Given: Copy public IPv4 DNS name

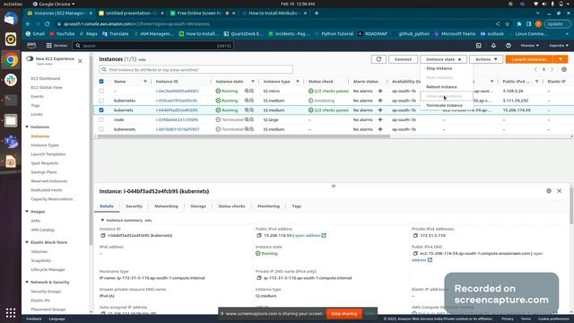Looking at the screenshot, I should [415, 253].
